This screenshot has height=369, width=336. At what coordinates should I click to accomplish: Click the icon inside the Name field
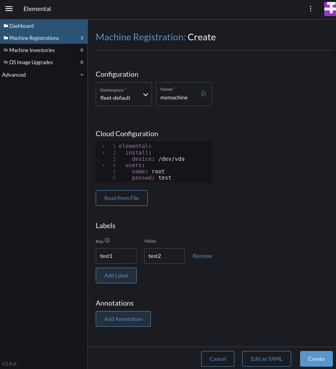204,94
